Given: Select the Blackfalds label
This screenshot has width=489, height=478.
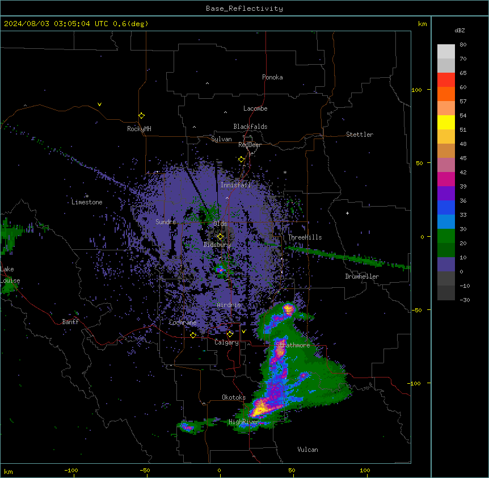Looking at the screenshot, I should (x=250, y=127).
